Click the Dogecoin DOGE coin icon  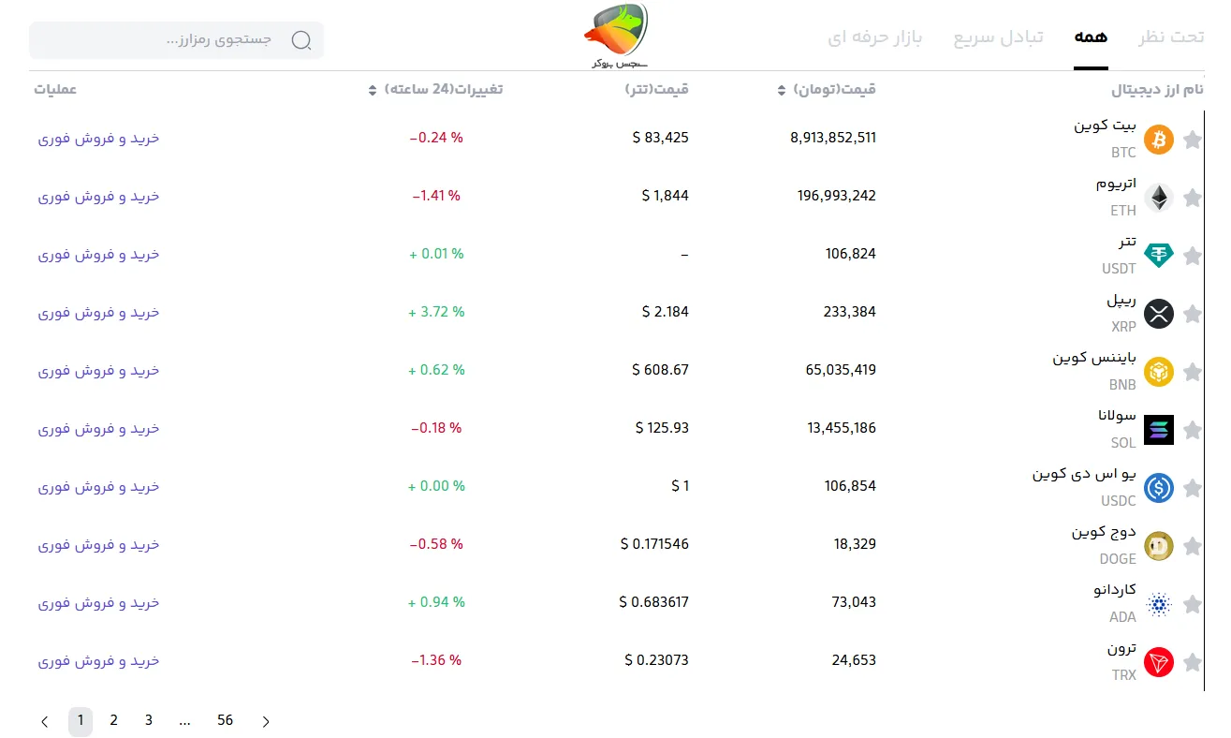coord(1158,546)
